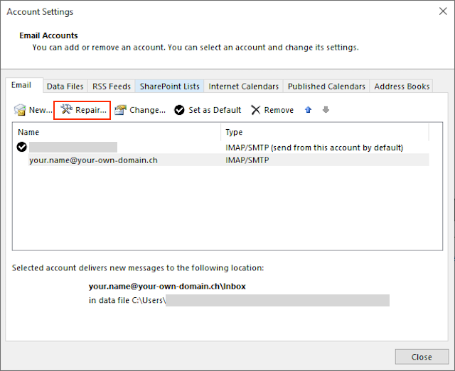Viewport: 455px width, 371px height.
Task: Click the bold your.name@your-own-domain.ch\Inbox location text
Action: tap(167, 287)
